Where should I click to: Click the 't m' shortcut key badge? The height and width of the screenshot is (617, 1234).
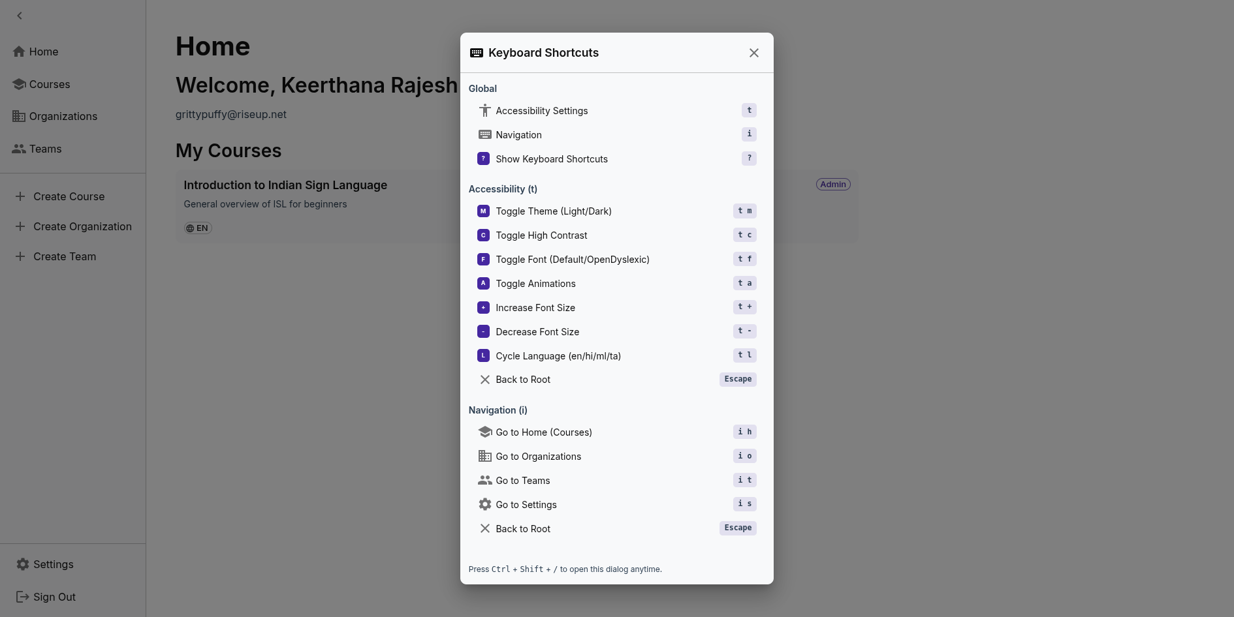click(x=744, y=211)
